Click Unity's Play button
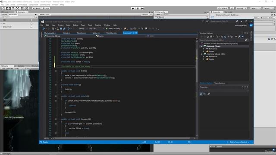This screenshot has width=276, height=155. pos(133,9)
